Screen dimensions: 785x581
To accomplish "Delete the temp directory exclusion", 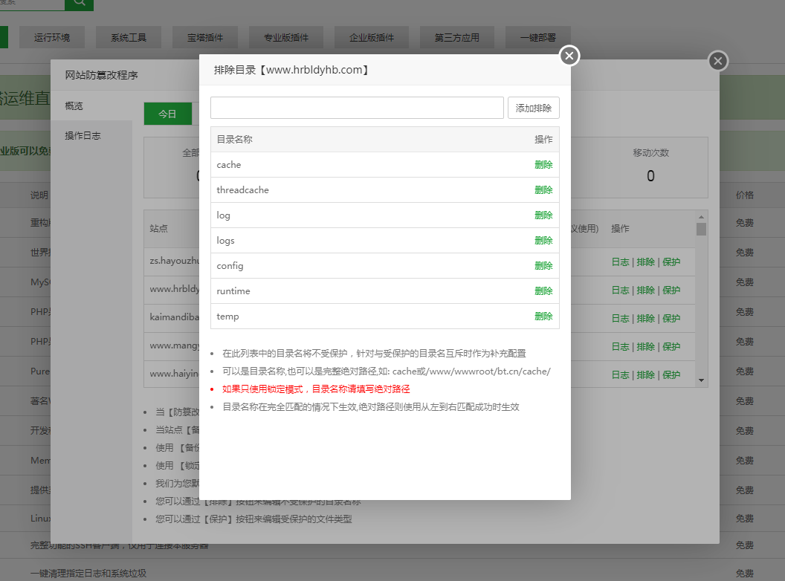I will click(x=543, y=317).
